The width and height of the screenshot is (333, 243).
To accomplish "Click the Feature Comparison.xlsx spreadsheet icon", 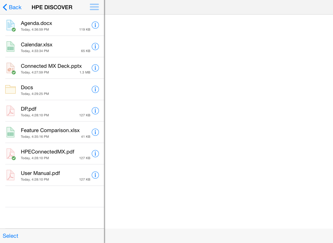I will click(10, 132).
